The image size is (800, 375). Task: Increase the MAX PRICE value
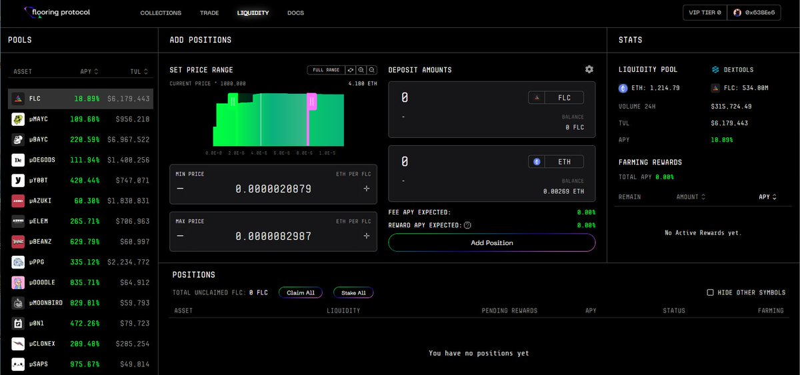click(366, 236)
